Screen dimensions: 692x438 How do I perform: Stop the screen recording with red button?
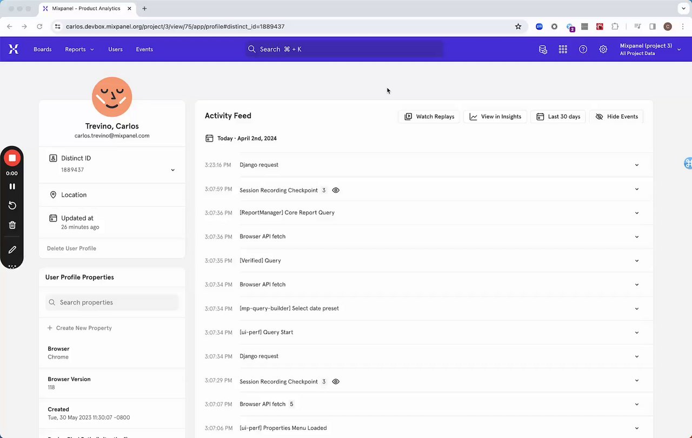[12, 158]
